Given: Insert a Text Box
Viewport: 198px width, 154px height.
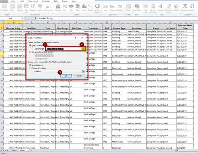Looking at the screenshot, I should [146, 8].
